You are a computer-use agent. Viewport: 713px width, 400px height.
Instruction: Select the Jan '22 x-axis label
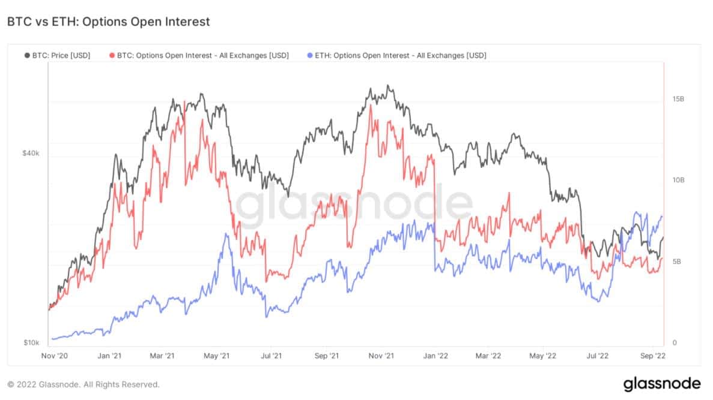point(435,356)
